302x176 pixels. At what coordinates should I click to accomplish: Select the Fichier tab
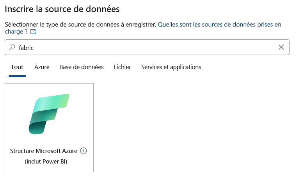click(x=122, y=67)
